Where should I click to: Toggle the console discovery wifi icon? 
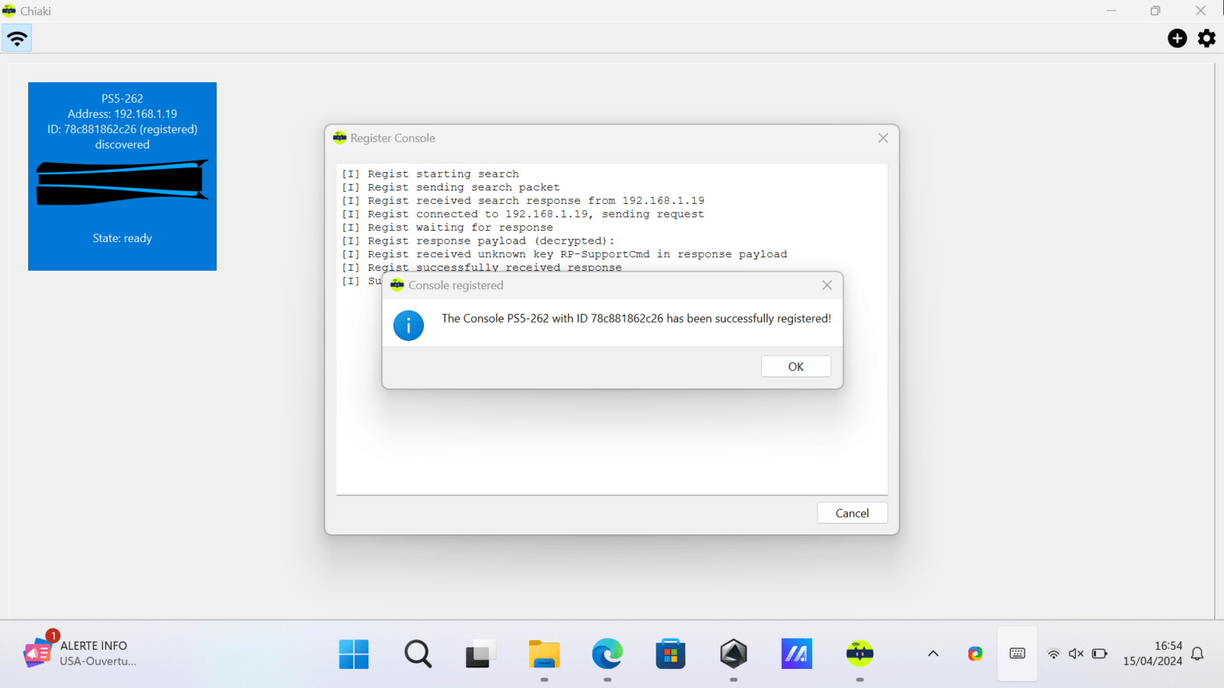17,38
